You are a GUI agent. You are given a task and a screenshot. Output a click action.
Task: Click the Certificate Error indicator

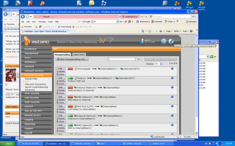click(x=130, y=17)
